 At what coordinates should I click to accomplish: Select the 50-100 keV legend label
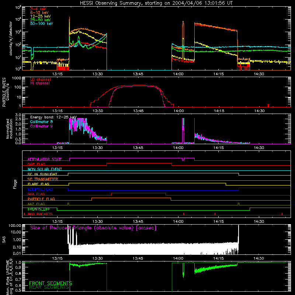[41, 23]
